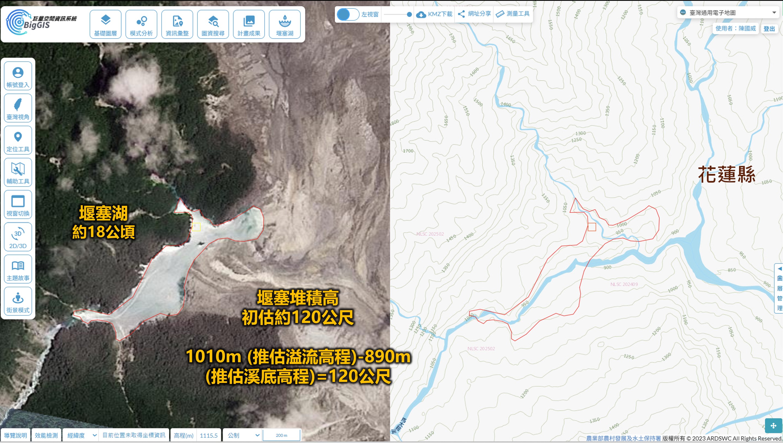Screen dimensions: 783x443
Task: Open 模式分析 model analysis tool
Action: [141, 24]
